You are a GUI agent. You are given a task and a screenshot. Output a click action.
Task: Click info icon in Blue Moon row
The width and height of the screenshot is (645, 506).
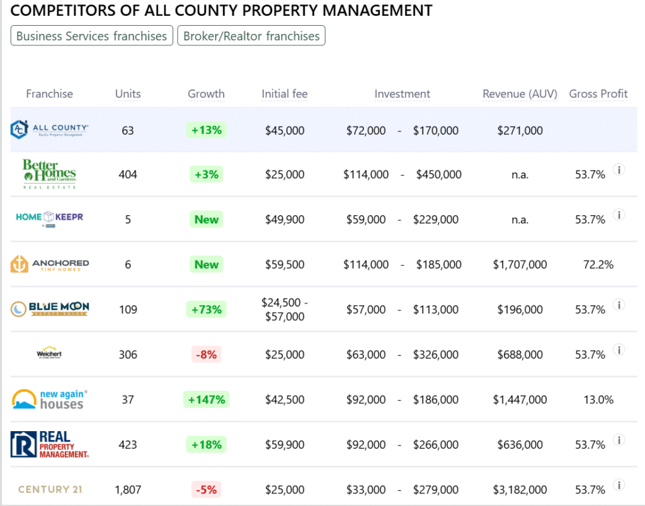619,305
